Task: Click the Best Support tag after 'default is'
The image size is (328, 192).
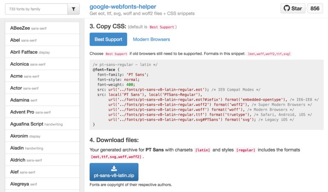Action: pos(162,27)
